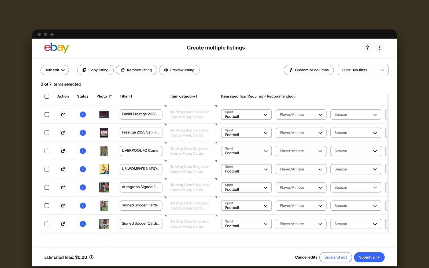Open Customize columns
429x268 pixels.
point(309,70)
